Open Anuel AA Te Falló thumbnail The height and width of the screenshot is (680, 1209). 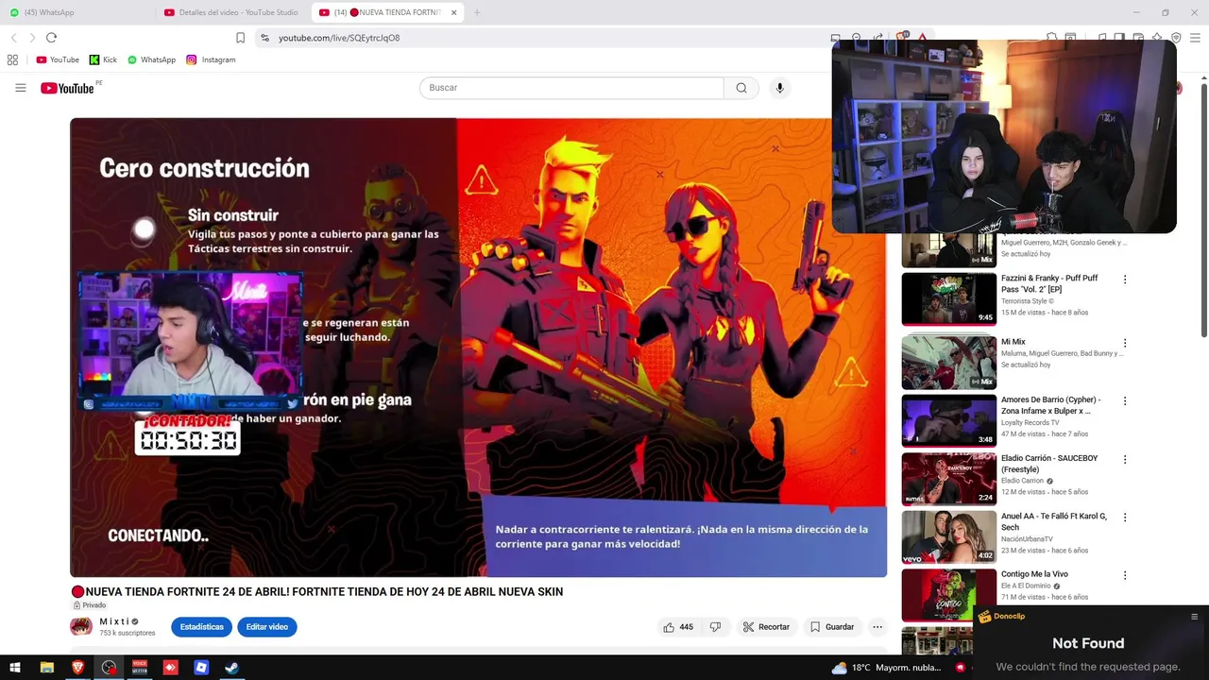948,537
